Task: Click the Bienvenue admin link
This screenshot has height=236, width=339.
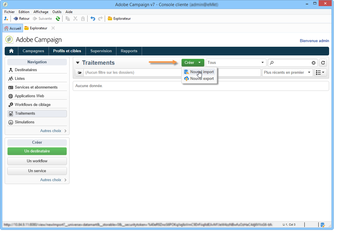Action: [x=314, y=41]
